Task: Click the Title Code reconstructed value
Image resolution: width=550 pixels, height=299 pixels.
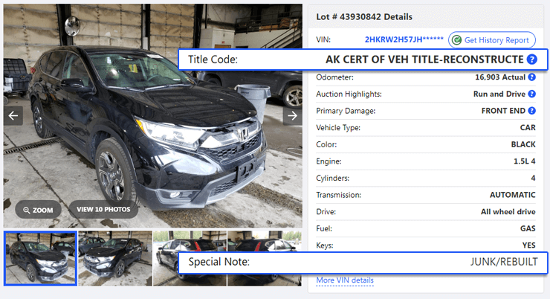Action: (x=424, y=60)
